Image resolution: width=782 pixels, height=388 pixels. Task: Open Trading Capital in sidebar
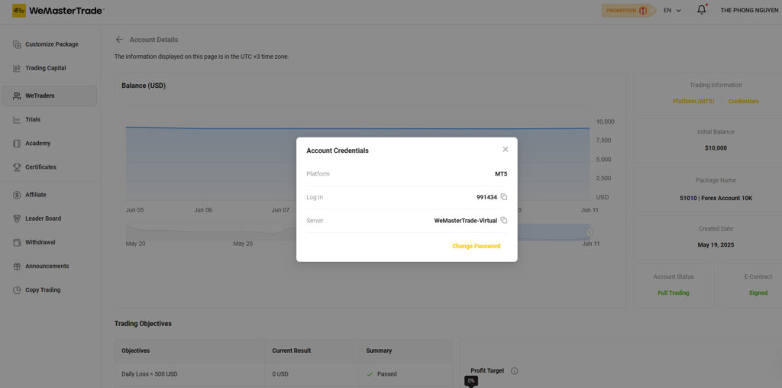(x=45, y=68)
